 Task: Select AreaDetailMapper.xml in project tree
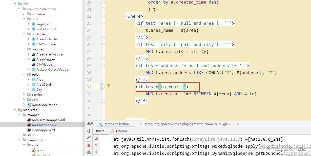pyautogui.click(x=48, y=120)
